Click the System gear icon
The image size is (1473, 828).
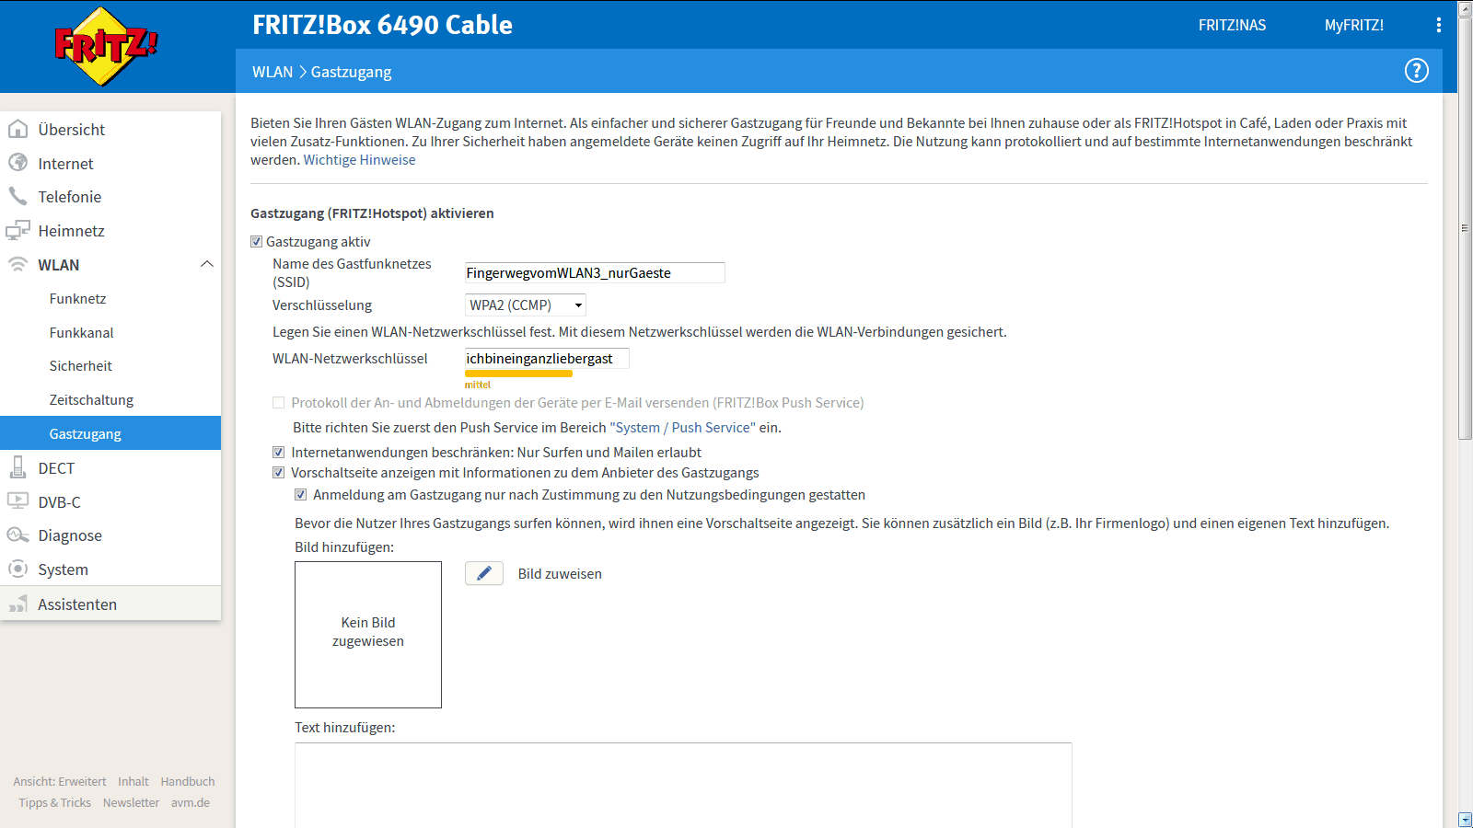click(x=18, y=569)
